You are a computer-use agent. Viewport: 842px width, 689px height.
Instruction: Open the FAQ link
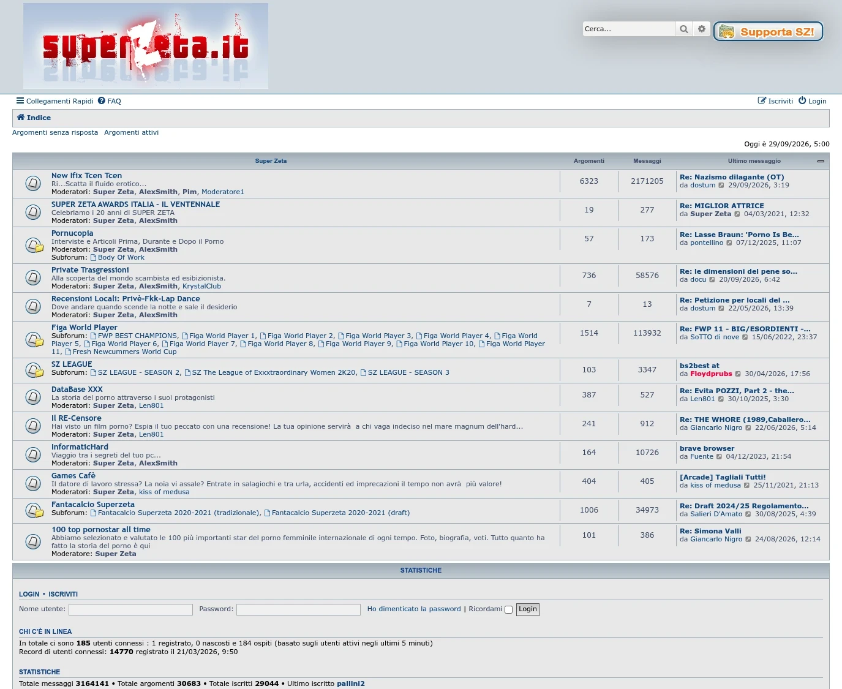coord(110,101)
